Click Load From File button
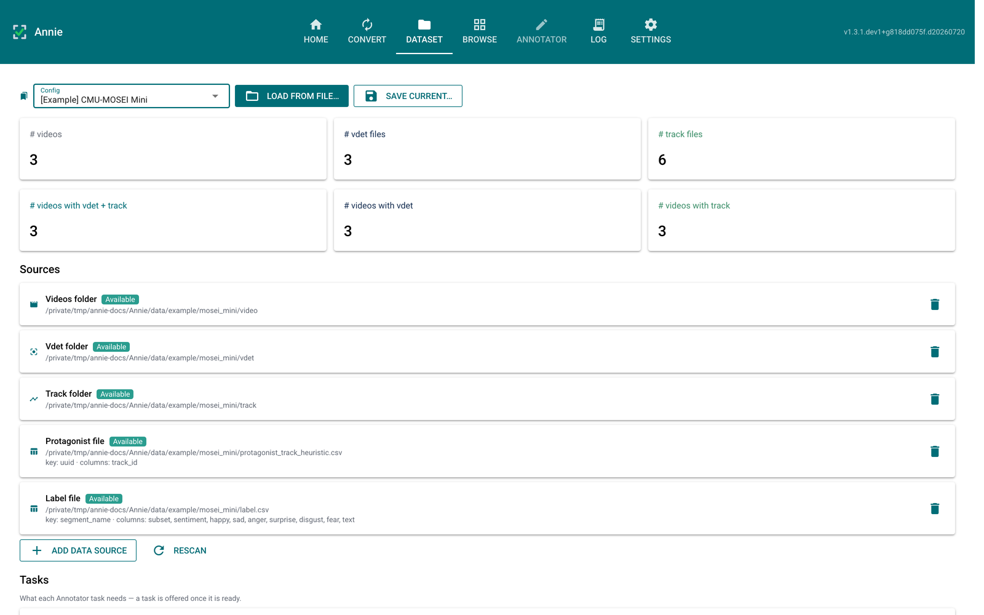Screen dimensions: 984x615 point(292,96)
